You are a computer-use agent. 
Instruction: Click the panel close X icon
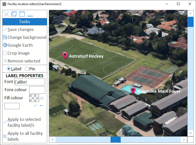(x=6, y=14)
